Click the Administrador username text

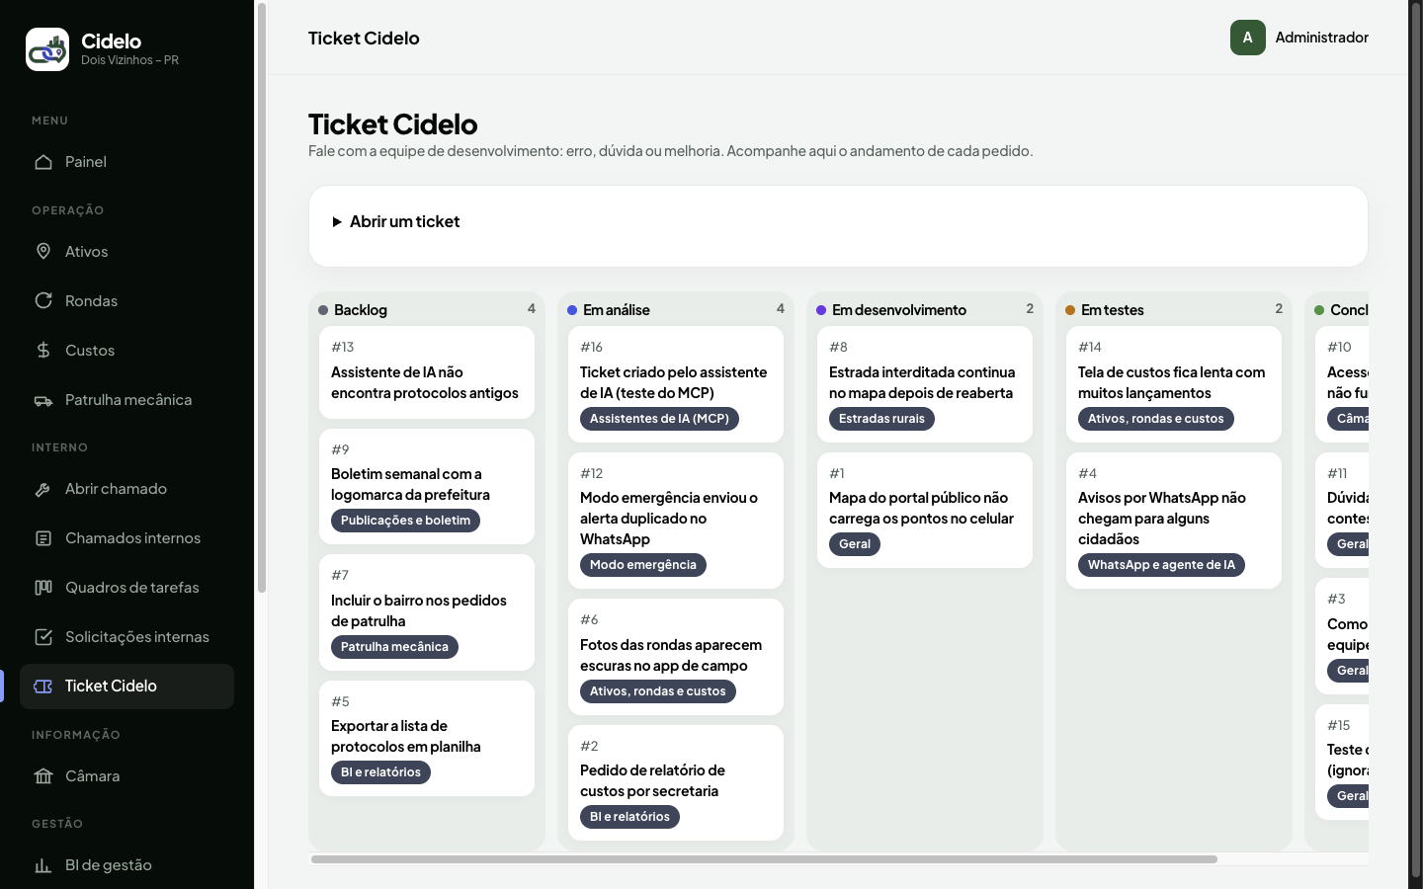pyautogui.click(x=1322, y=38)
